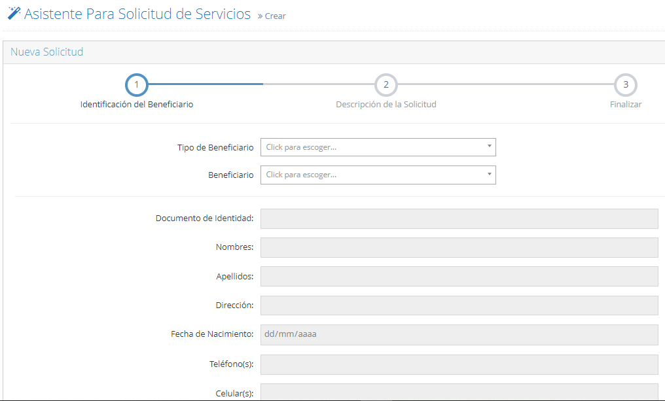This screenshot has height=401, width=665.
Task: Jump to the step 2 circle indicator
Action: pos(386,85)
